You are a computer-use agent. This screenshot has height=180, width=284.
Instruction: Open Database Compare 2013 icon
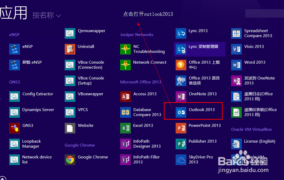pyautogui.click(x=125, y=112)
